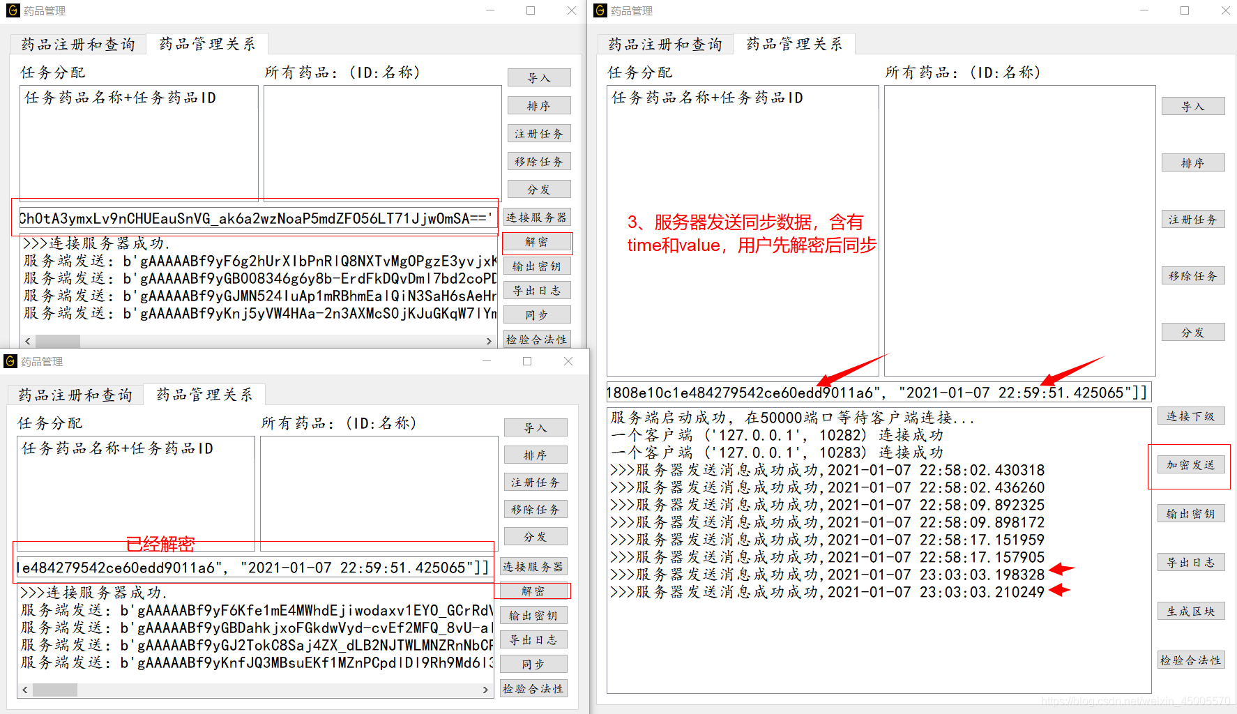Open 药品管理关系 tab in right window
Viewport: 1237px width, 714px height.
(794, 44)
